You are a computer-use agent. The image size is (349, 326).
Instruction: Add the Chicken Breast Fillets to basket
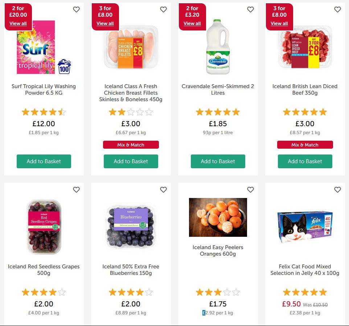click(x=131, y=161)
